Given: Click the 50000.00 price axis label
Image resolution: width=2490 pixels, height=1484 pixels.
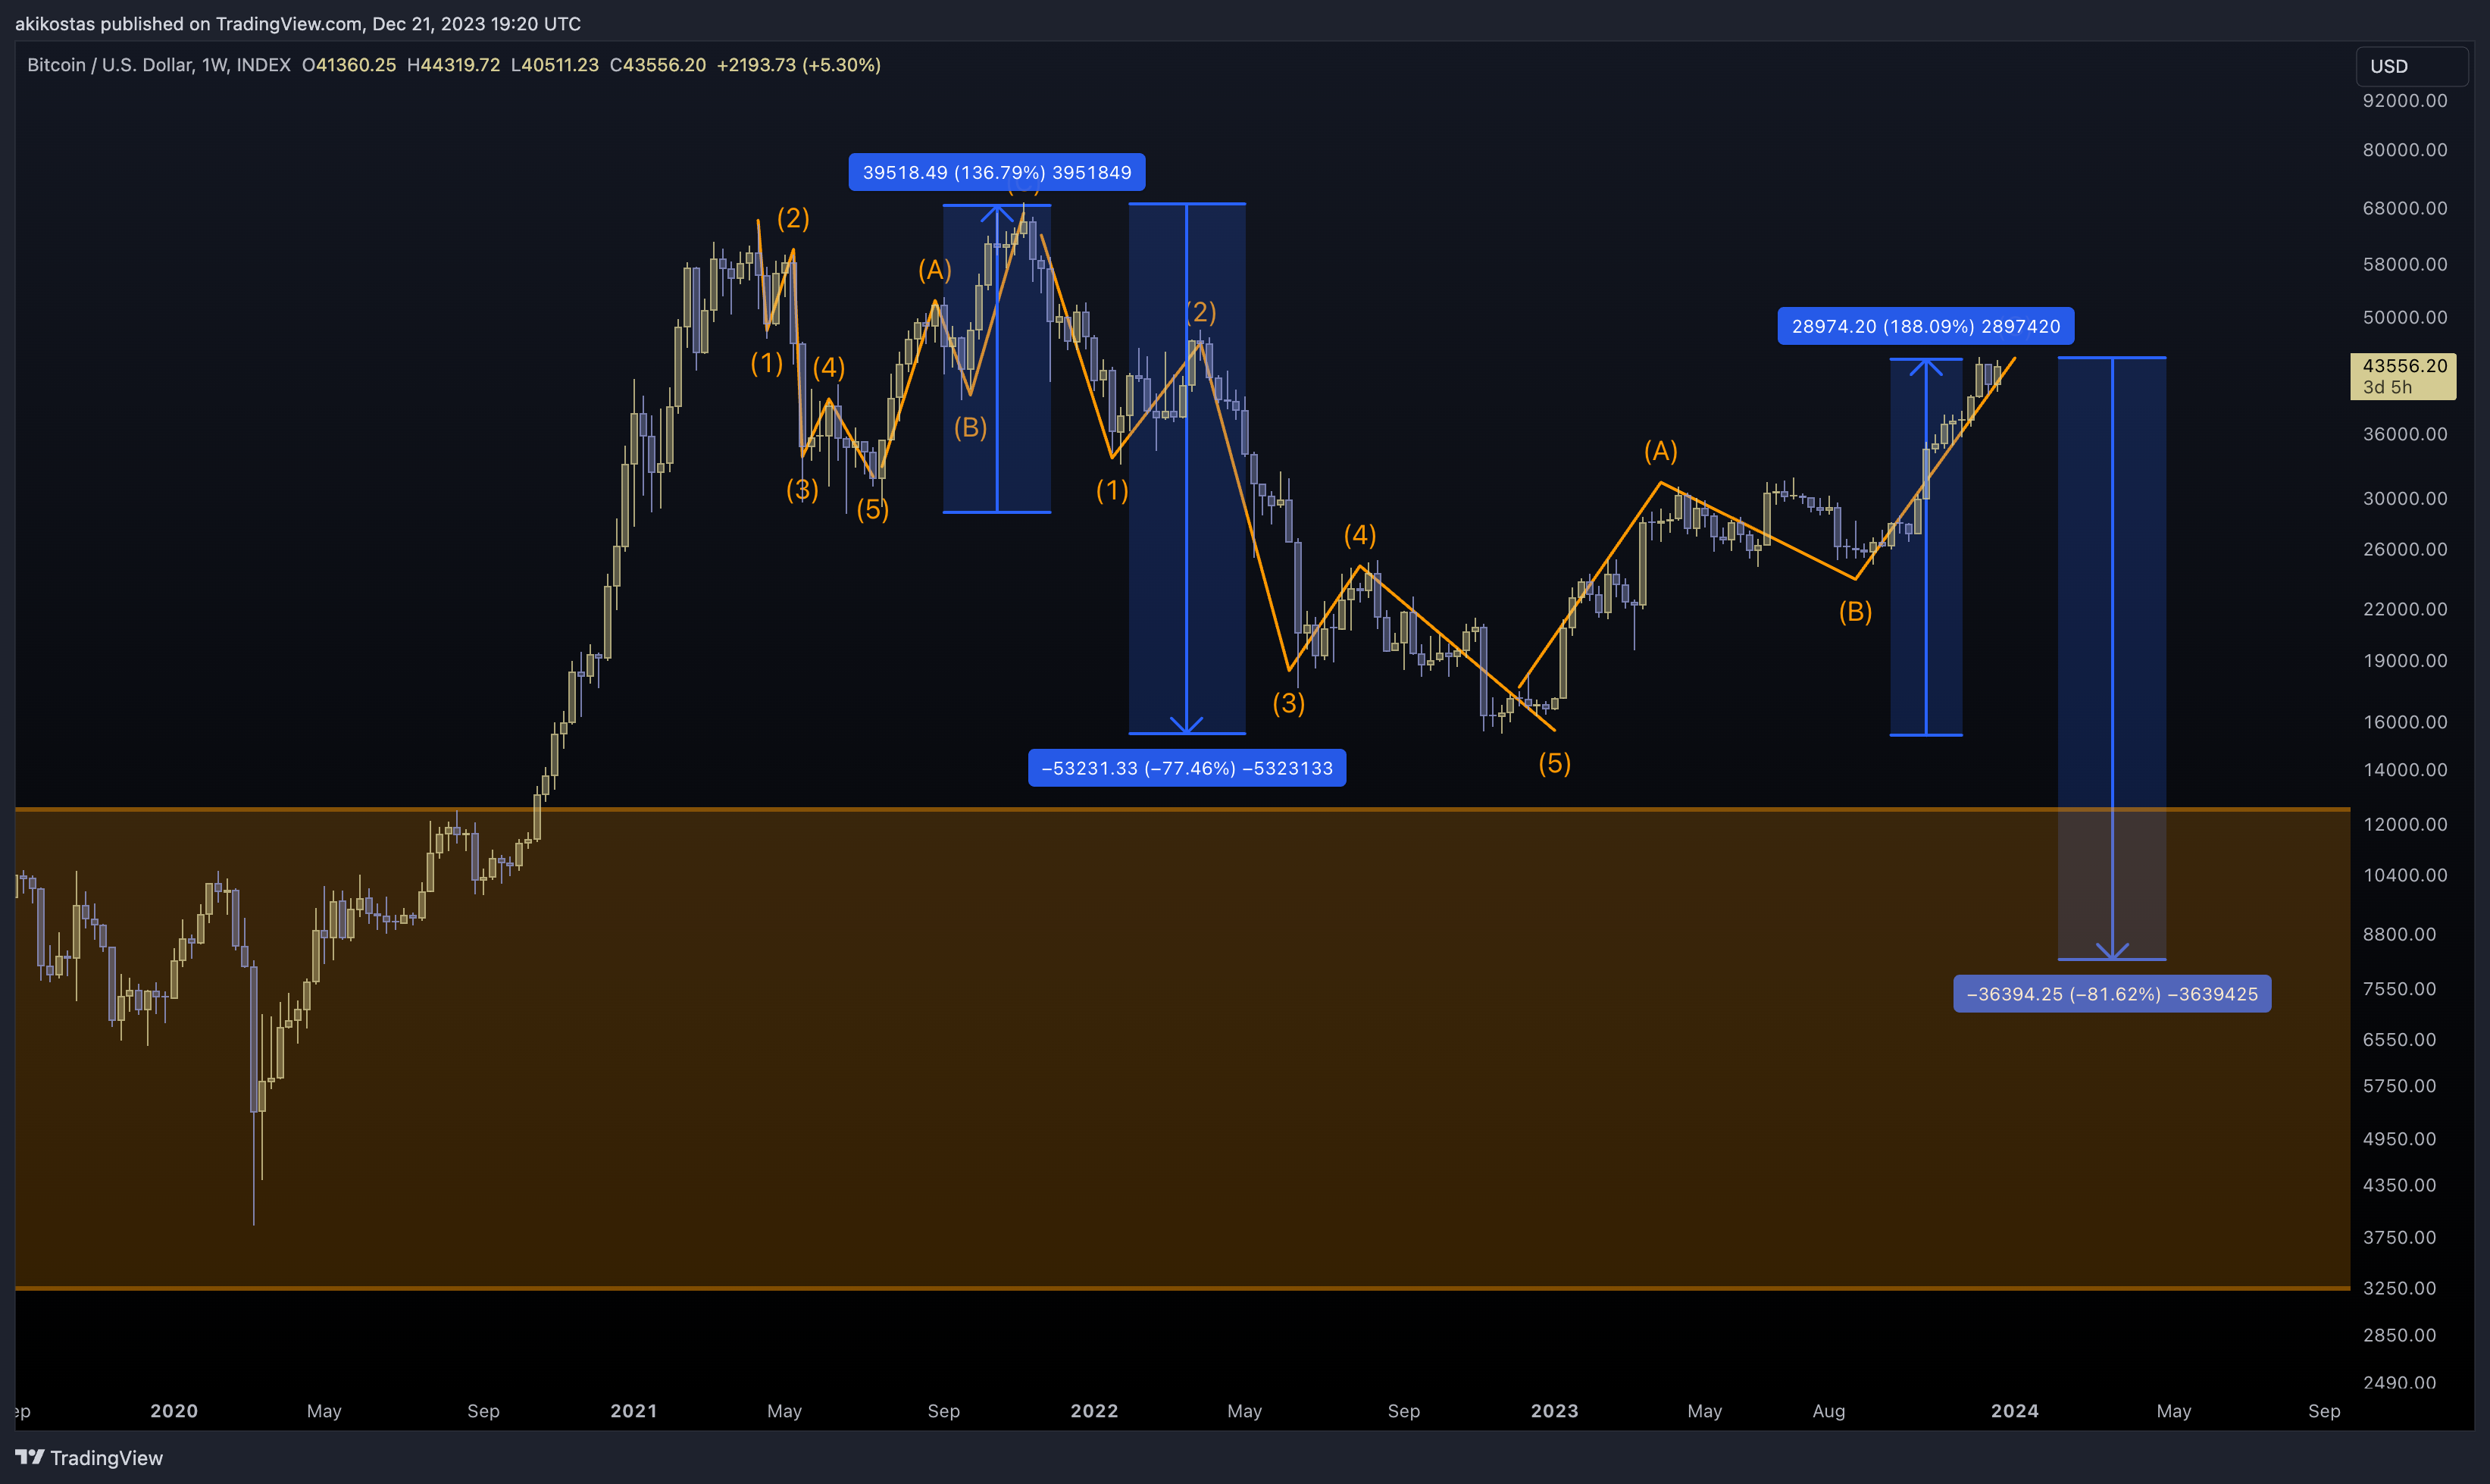Looking at the screenshot, I should pyautogui.click(x=2404, y=317).
